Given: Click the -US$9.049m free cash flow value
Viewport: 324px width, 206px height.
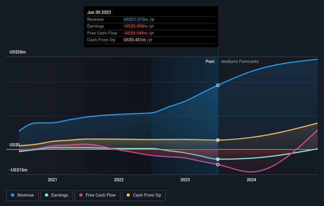Looking at the screenshot, I should tap(135, 33).
